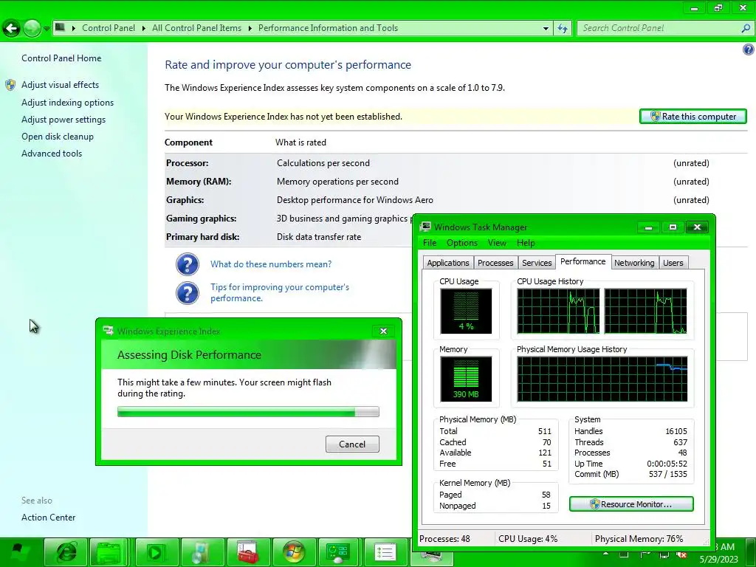The width and height of the screenshot is (756, 567).
Task: Open Windows Media Player taskbar icon
Action: pyautogui.click(x=155, y=552)
